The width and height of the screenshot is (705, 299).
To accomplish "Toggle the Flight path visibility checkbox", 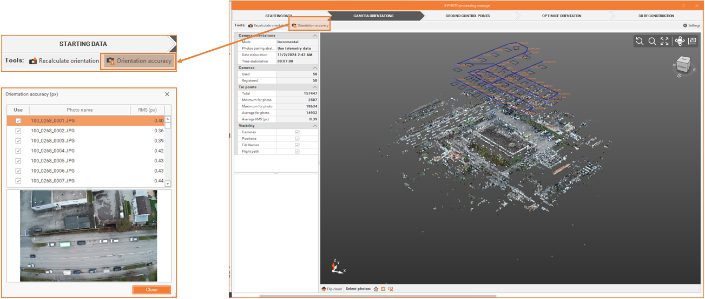I will [297, 152].
